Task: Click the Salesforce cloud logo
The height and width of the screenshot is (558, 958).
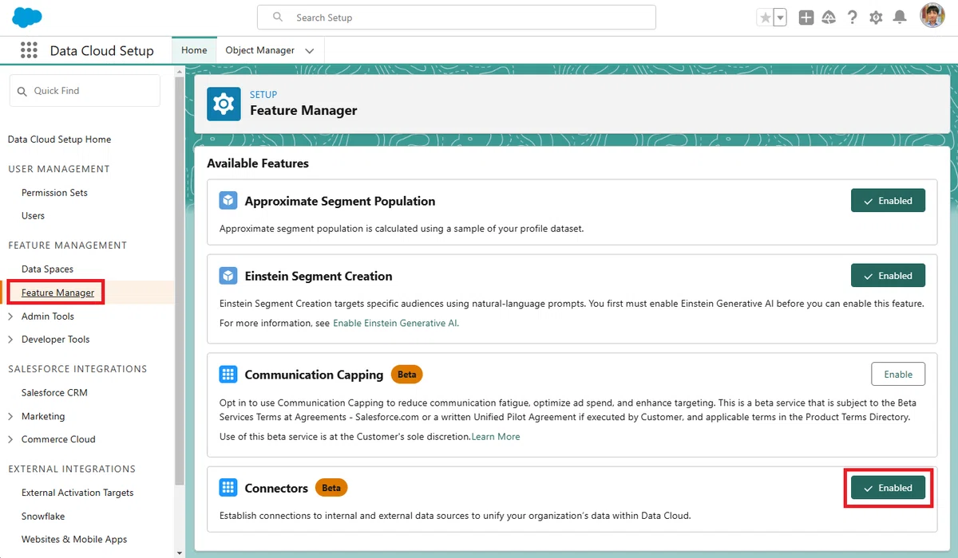Action: point(27,16)
